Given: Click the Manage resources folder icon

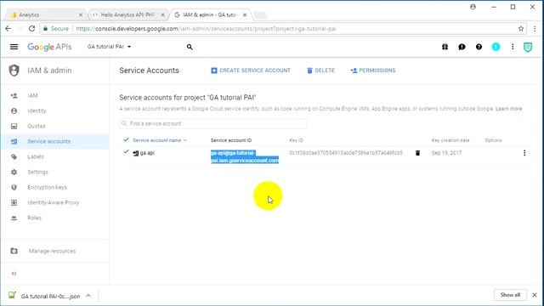Looking at the screenshot, I should point(14,251).
